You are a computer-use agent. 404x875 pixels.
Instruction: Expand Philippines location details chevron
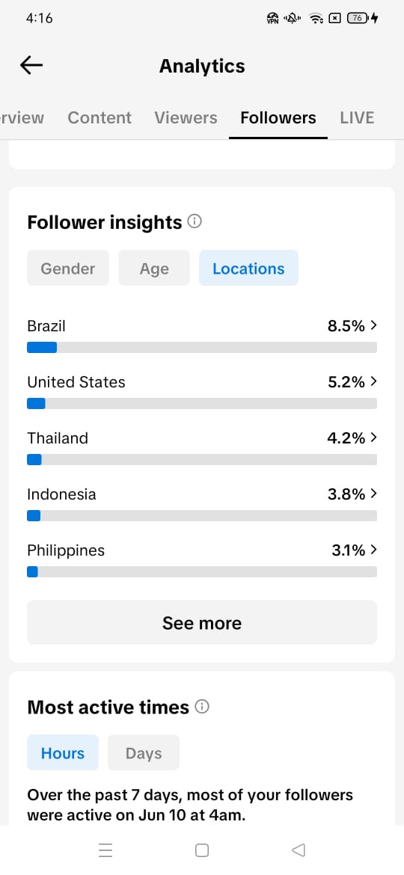click(x=374, y=550)
